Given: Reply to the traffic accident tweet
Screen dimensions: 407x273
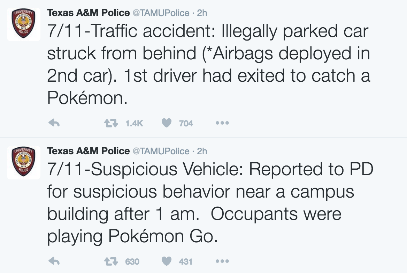Looking at the screenshot, I should [54, 123].
